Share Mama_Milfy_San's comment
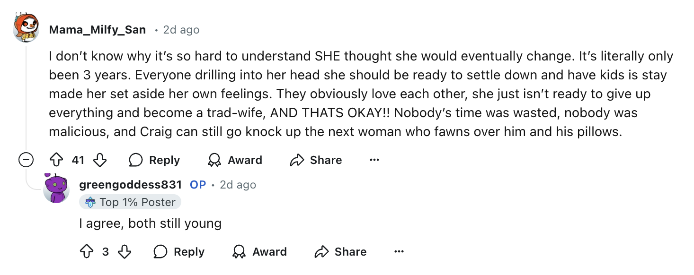Viewport: 694px width, 275px height. 316,160
